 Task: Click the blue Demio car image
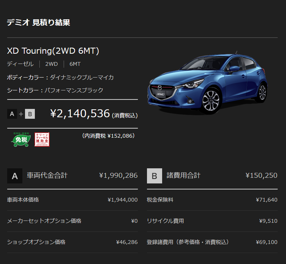tap(207, 83)
